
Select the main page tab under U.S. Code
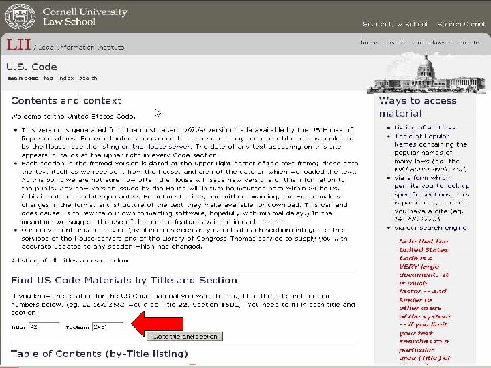23,78
